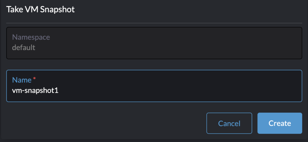The height and width of the screenshot is (142, 308).
Task: Click the 'Create' text label
Action: click(279, 123)
